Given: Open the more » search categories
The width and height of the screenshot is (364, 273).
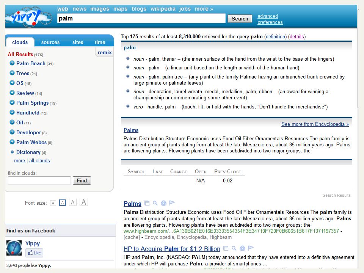Looking at the screenshot, I should coord(204,9).
